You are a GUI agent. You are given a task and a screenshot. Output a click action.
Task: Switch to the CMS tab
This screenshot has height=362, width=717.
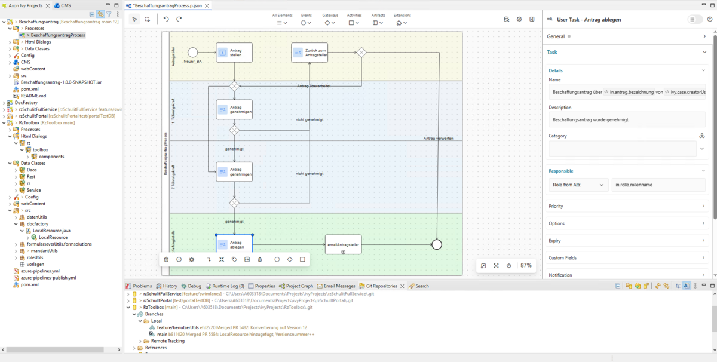tap(62, 5)
